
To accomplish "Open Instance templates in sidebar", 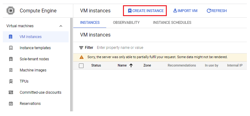I will pyautogui.click(x=36, y=48).
